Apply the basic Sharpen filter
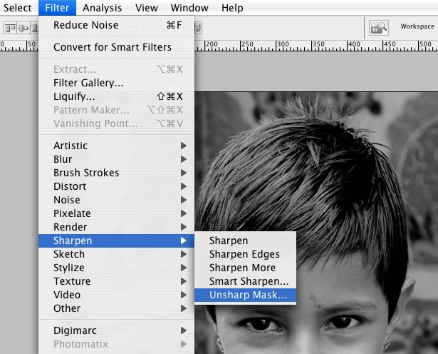Image resolution: width=438 pixels, height=354 pixels. click(245, 241)
